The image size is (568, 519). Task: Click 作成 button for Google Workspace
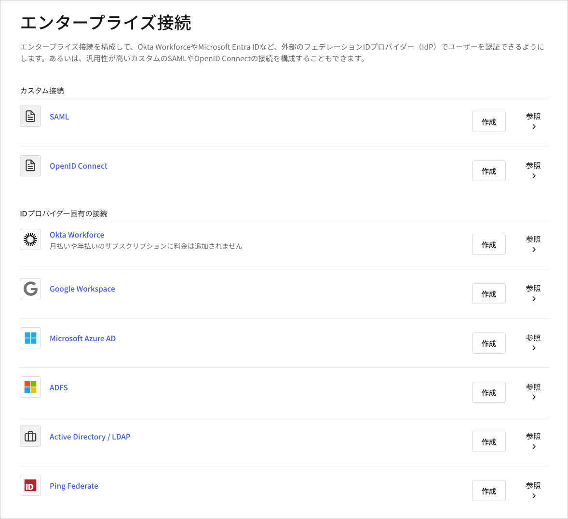click(488, 293)
